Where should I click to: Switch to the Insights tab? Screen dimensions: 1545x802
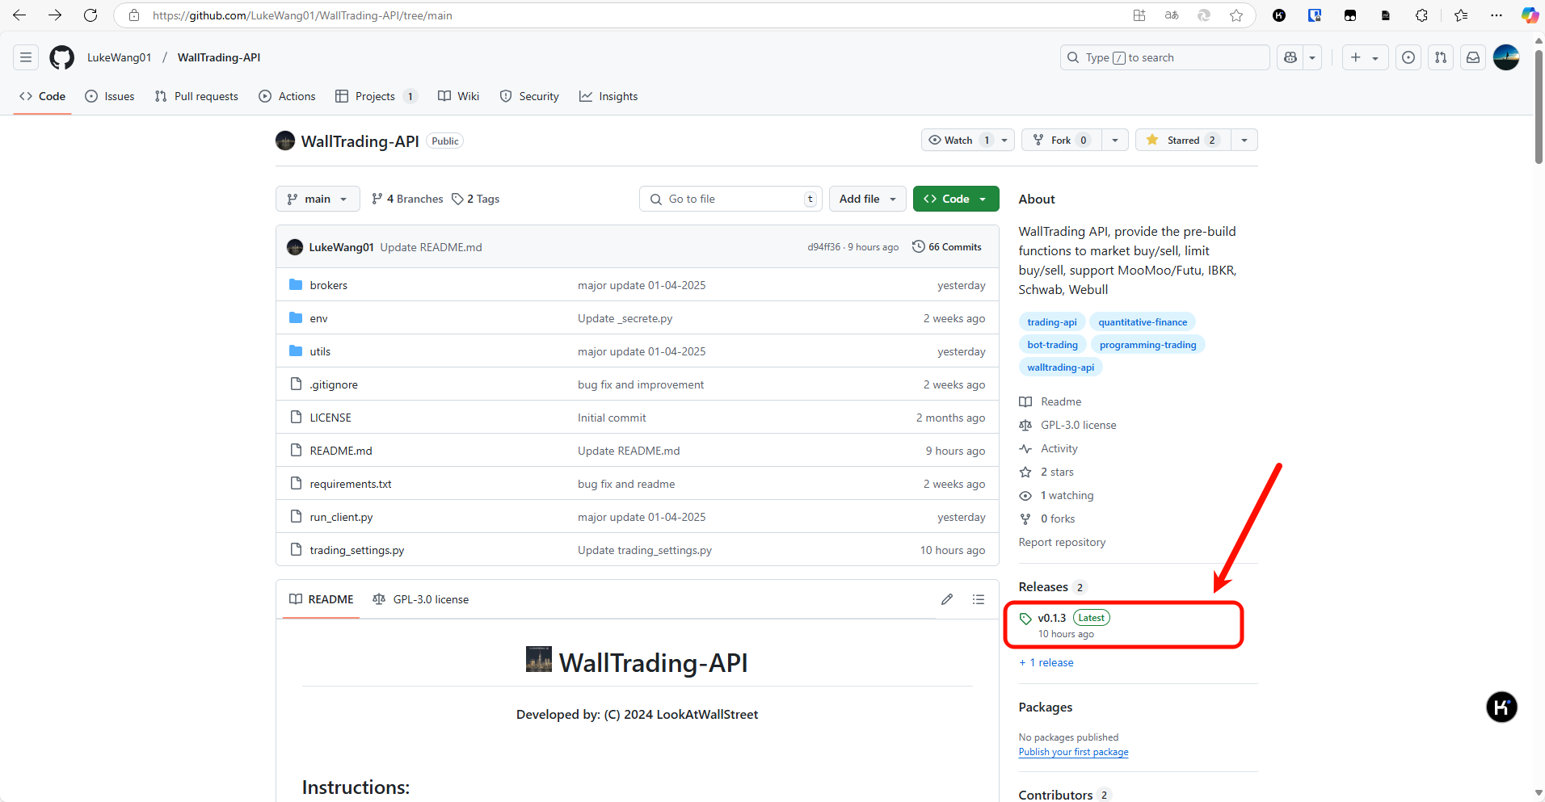click(x=608, y=96)
